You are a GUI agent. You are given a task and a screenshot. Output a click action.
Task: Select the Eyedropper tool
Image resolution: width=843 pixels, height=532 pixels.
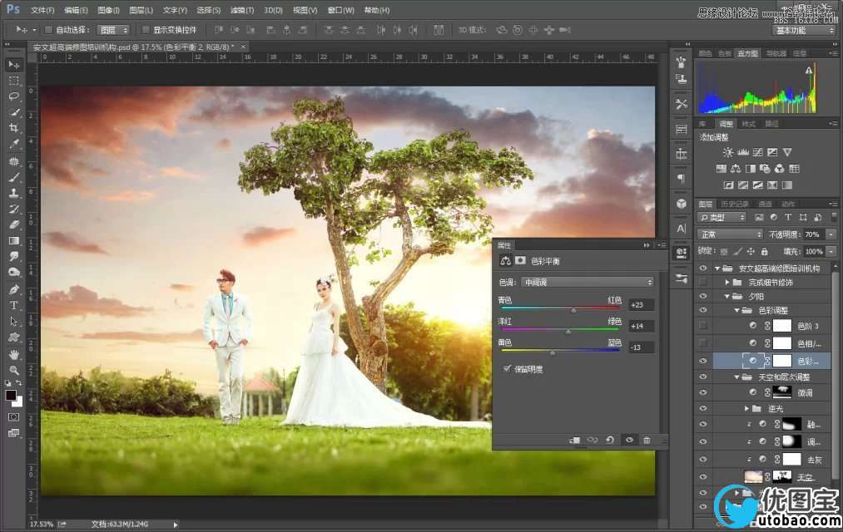(14, 144)
